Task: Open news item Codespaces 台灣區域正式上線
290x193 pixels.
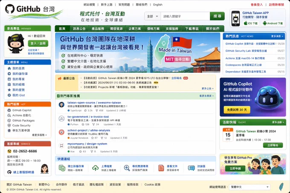Action: pyautogui.click(x=244, y=65)
